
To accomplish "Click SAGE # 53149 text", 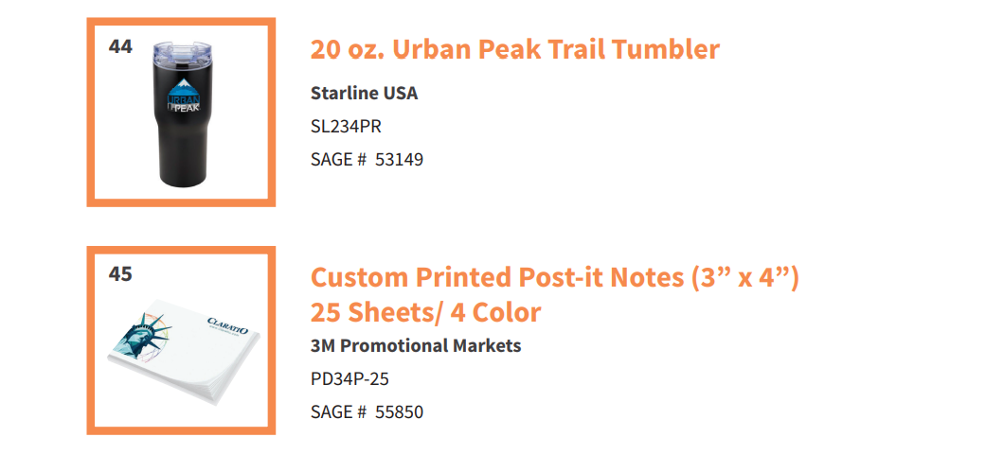I will (367, 160).
